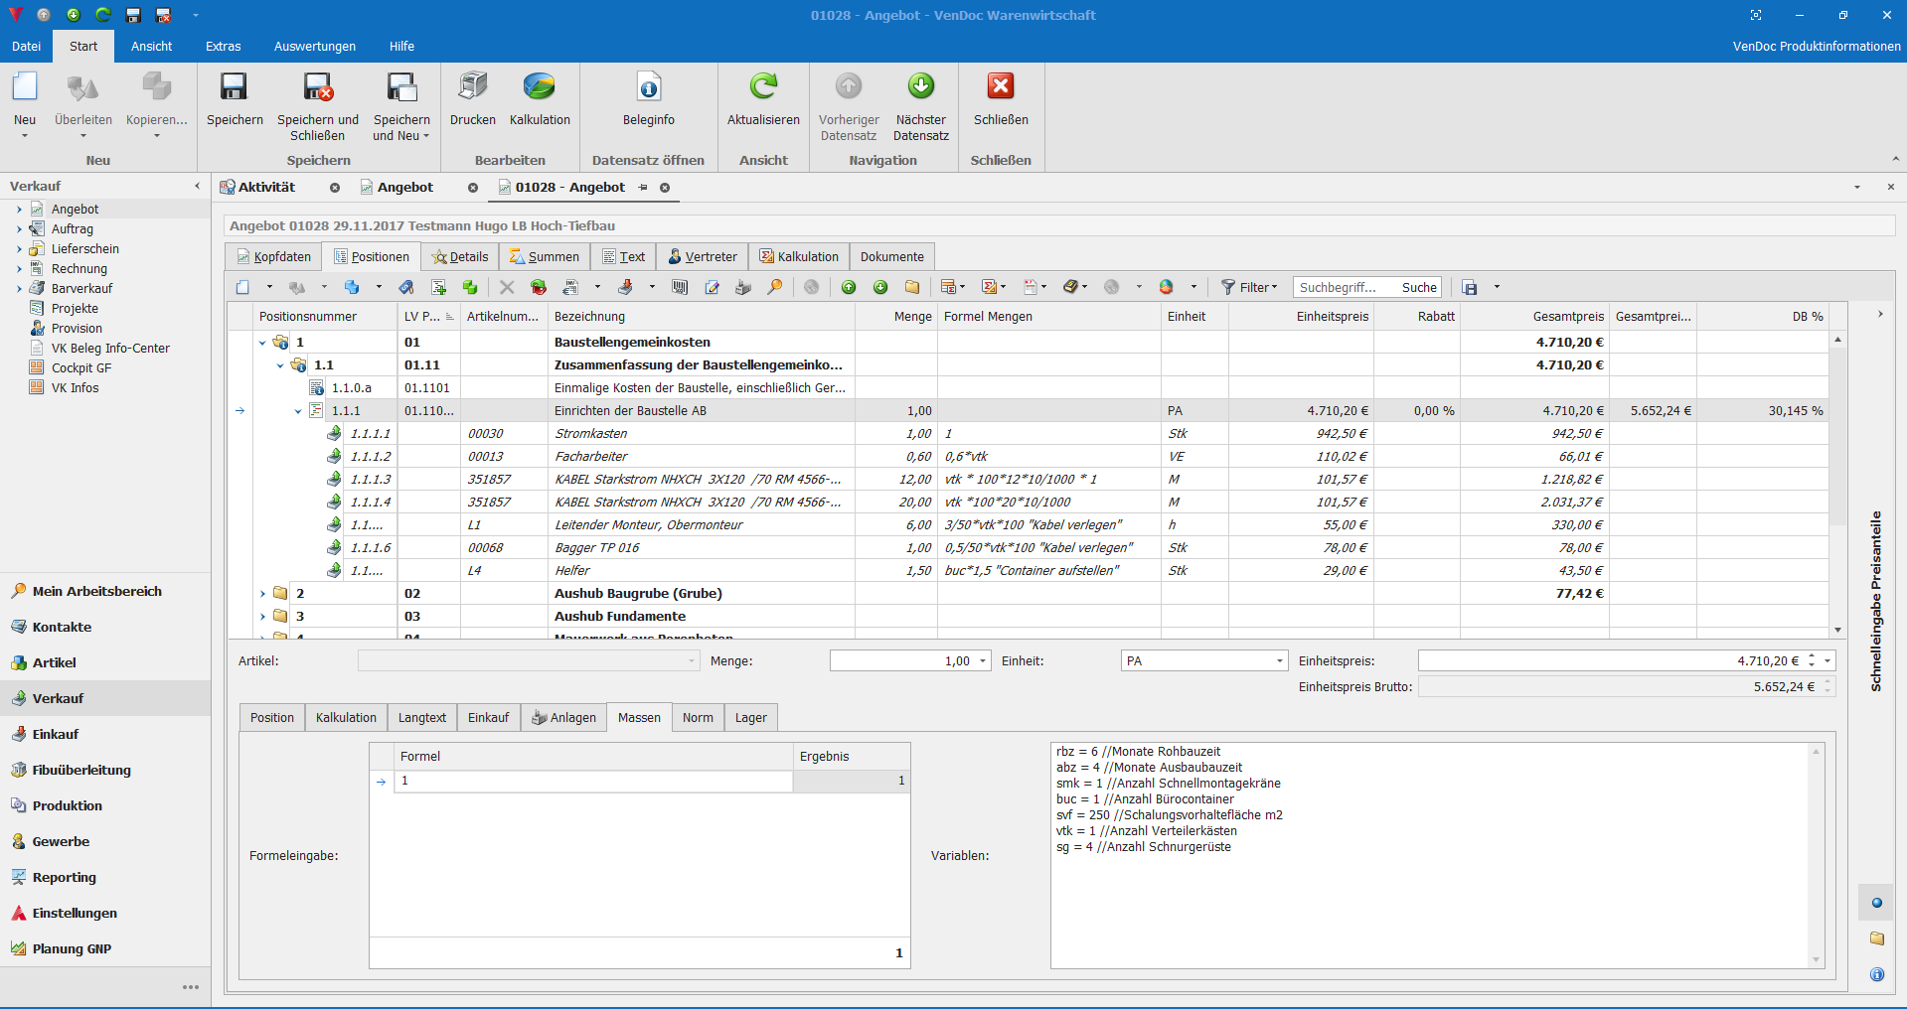Open Kontakte in navigation pane
Viewport: 1907px width, 1009px height.
coord(62,627)
